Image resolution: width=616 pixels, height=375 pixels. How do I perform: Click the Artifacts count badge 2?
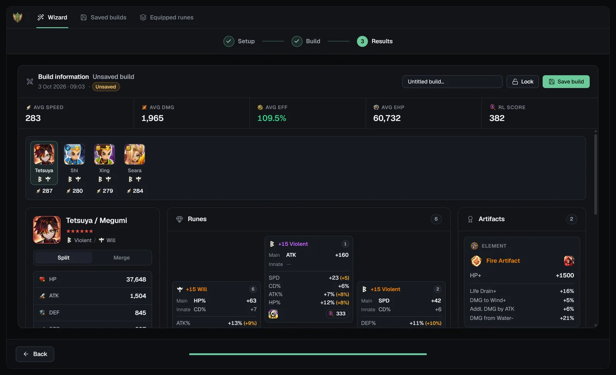[571, 219]
